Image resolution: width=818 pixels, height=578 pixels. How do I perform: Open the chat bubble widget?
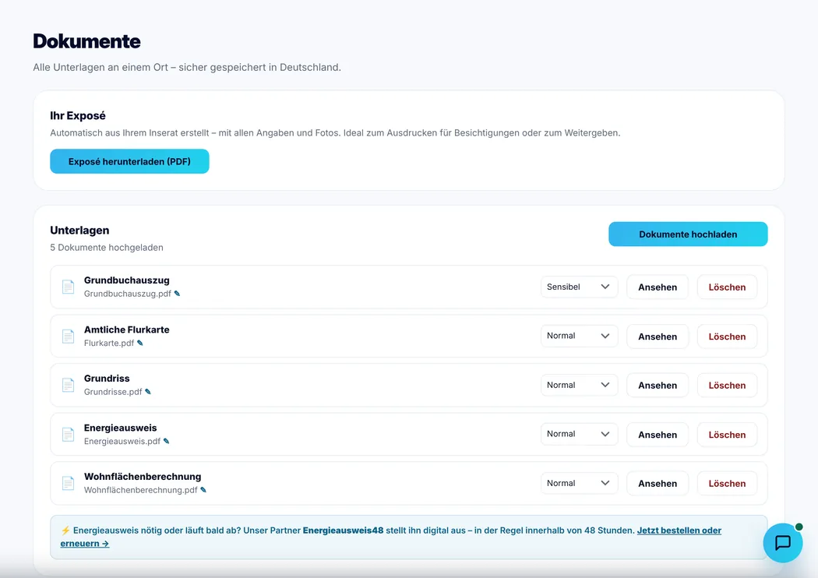[782, 543]
